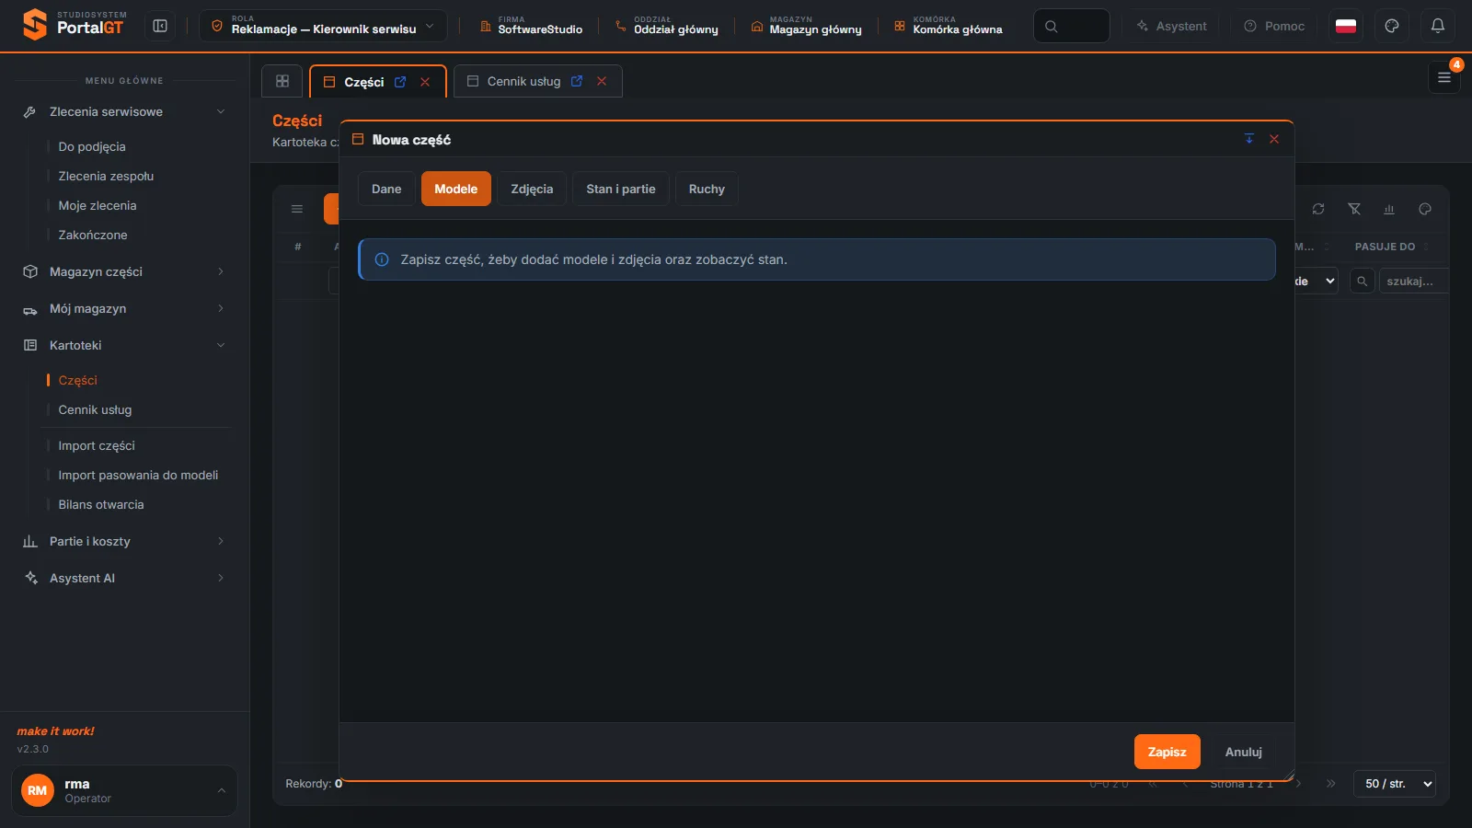Open the Stan i partie tab

[621, 189]
